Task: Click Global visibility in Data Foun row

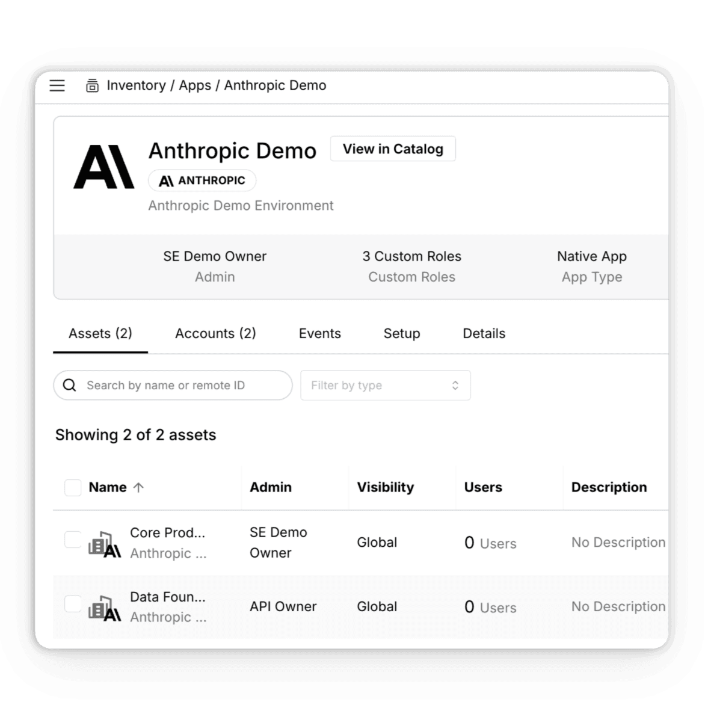Action: pos(377,606)
